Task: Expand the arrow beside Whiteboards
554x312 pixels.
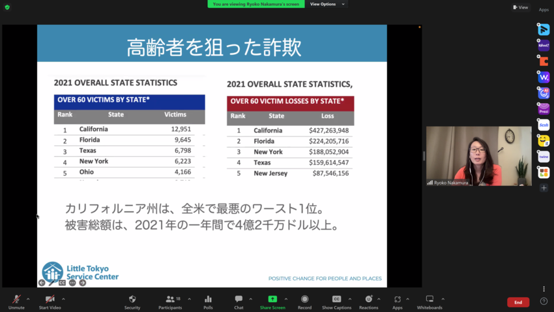Action: point(443,299)
